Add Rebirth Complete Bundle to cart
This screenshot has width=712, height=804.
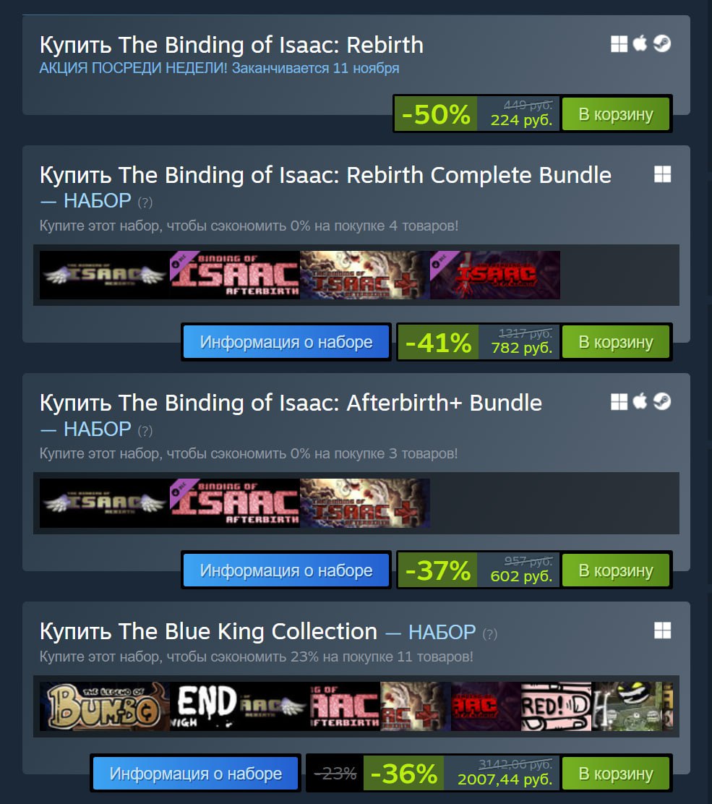pos(616,342)
